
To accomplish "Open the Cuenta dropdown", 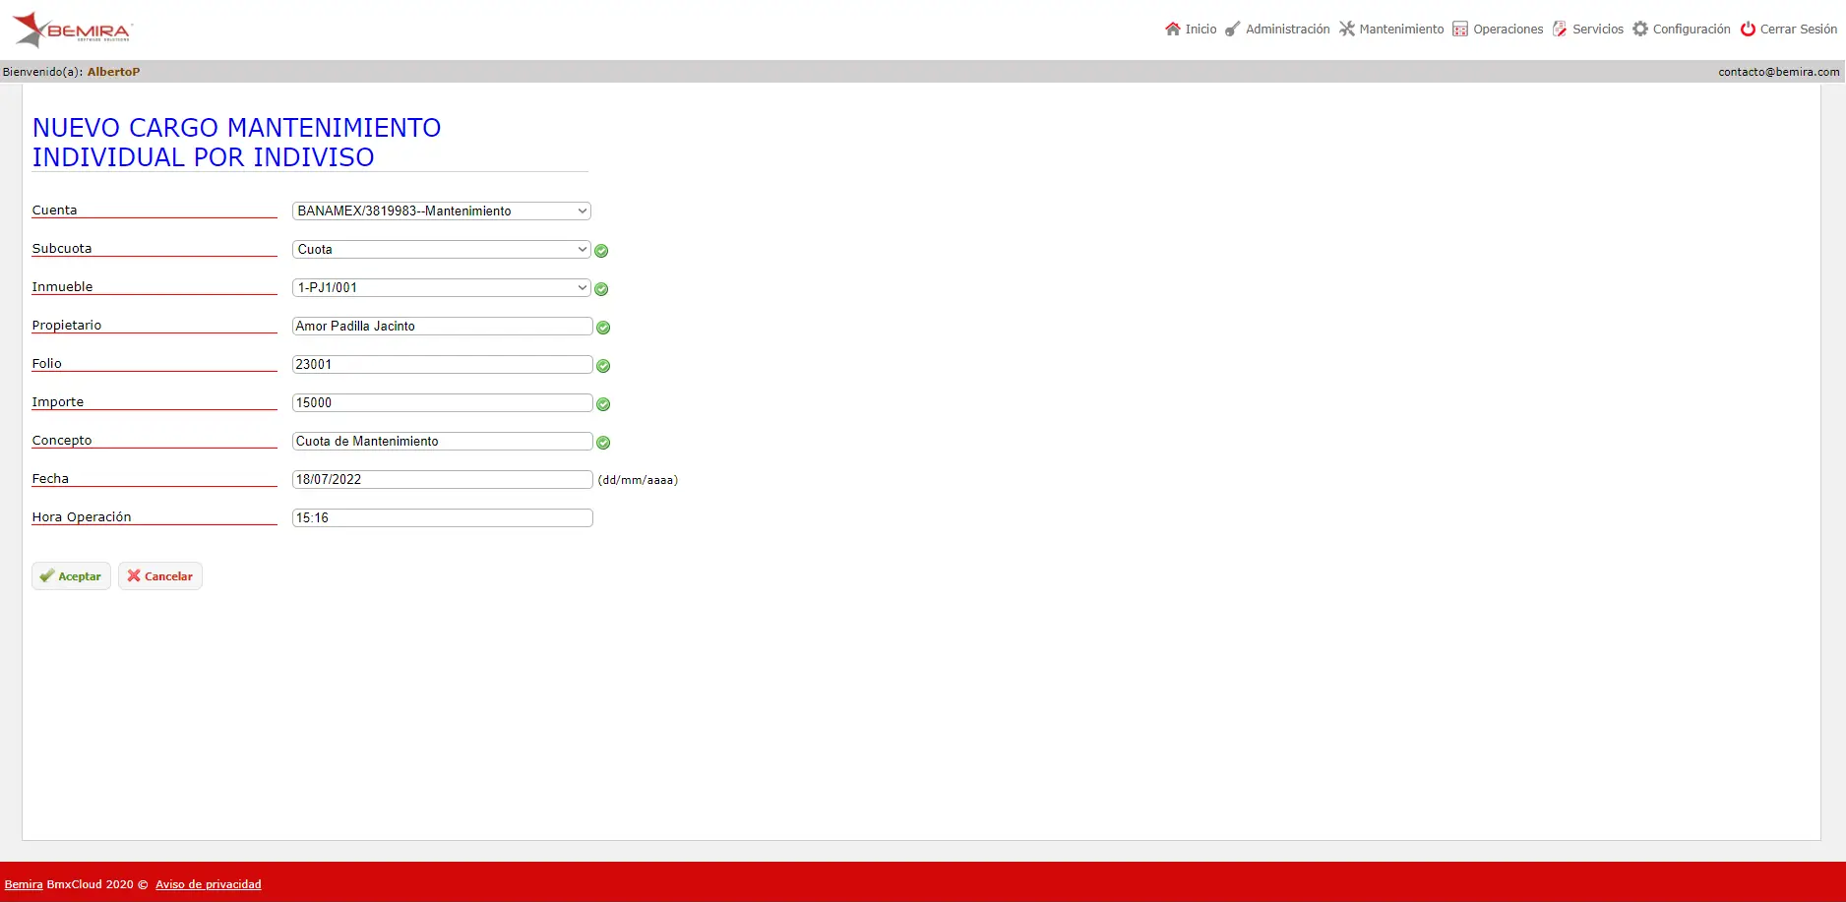I will click(441, 211).
